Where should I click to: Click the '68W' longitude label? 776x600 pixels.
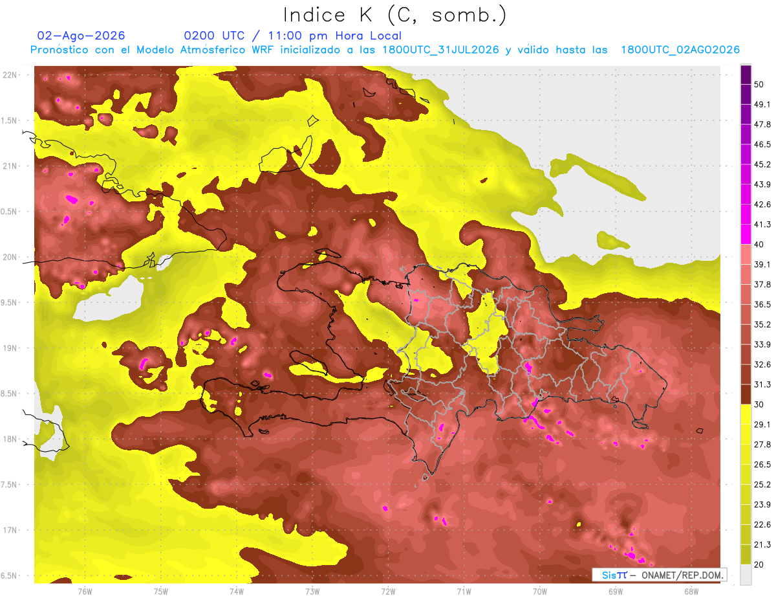pyautogui.click(x=691, y=591)
